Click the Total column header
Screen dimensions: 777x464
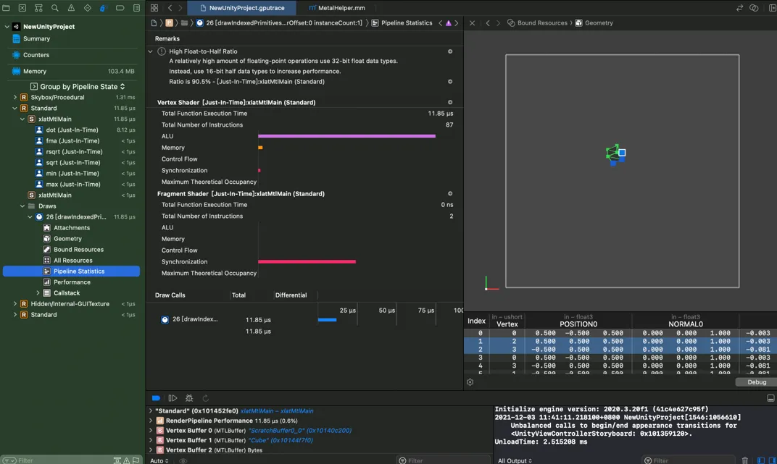pos(238,295)
